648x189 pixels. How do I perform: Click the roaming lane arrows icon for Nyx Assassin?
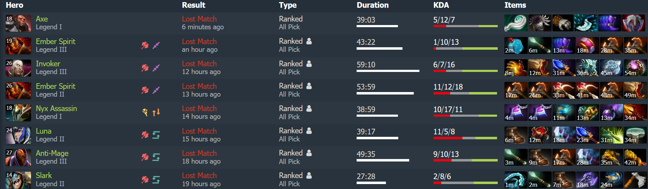[156, 112]
